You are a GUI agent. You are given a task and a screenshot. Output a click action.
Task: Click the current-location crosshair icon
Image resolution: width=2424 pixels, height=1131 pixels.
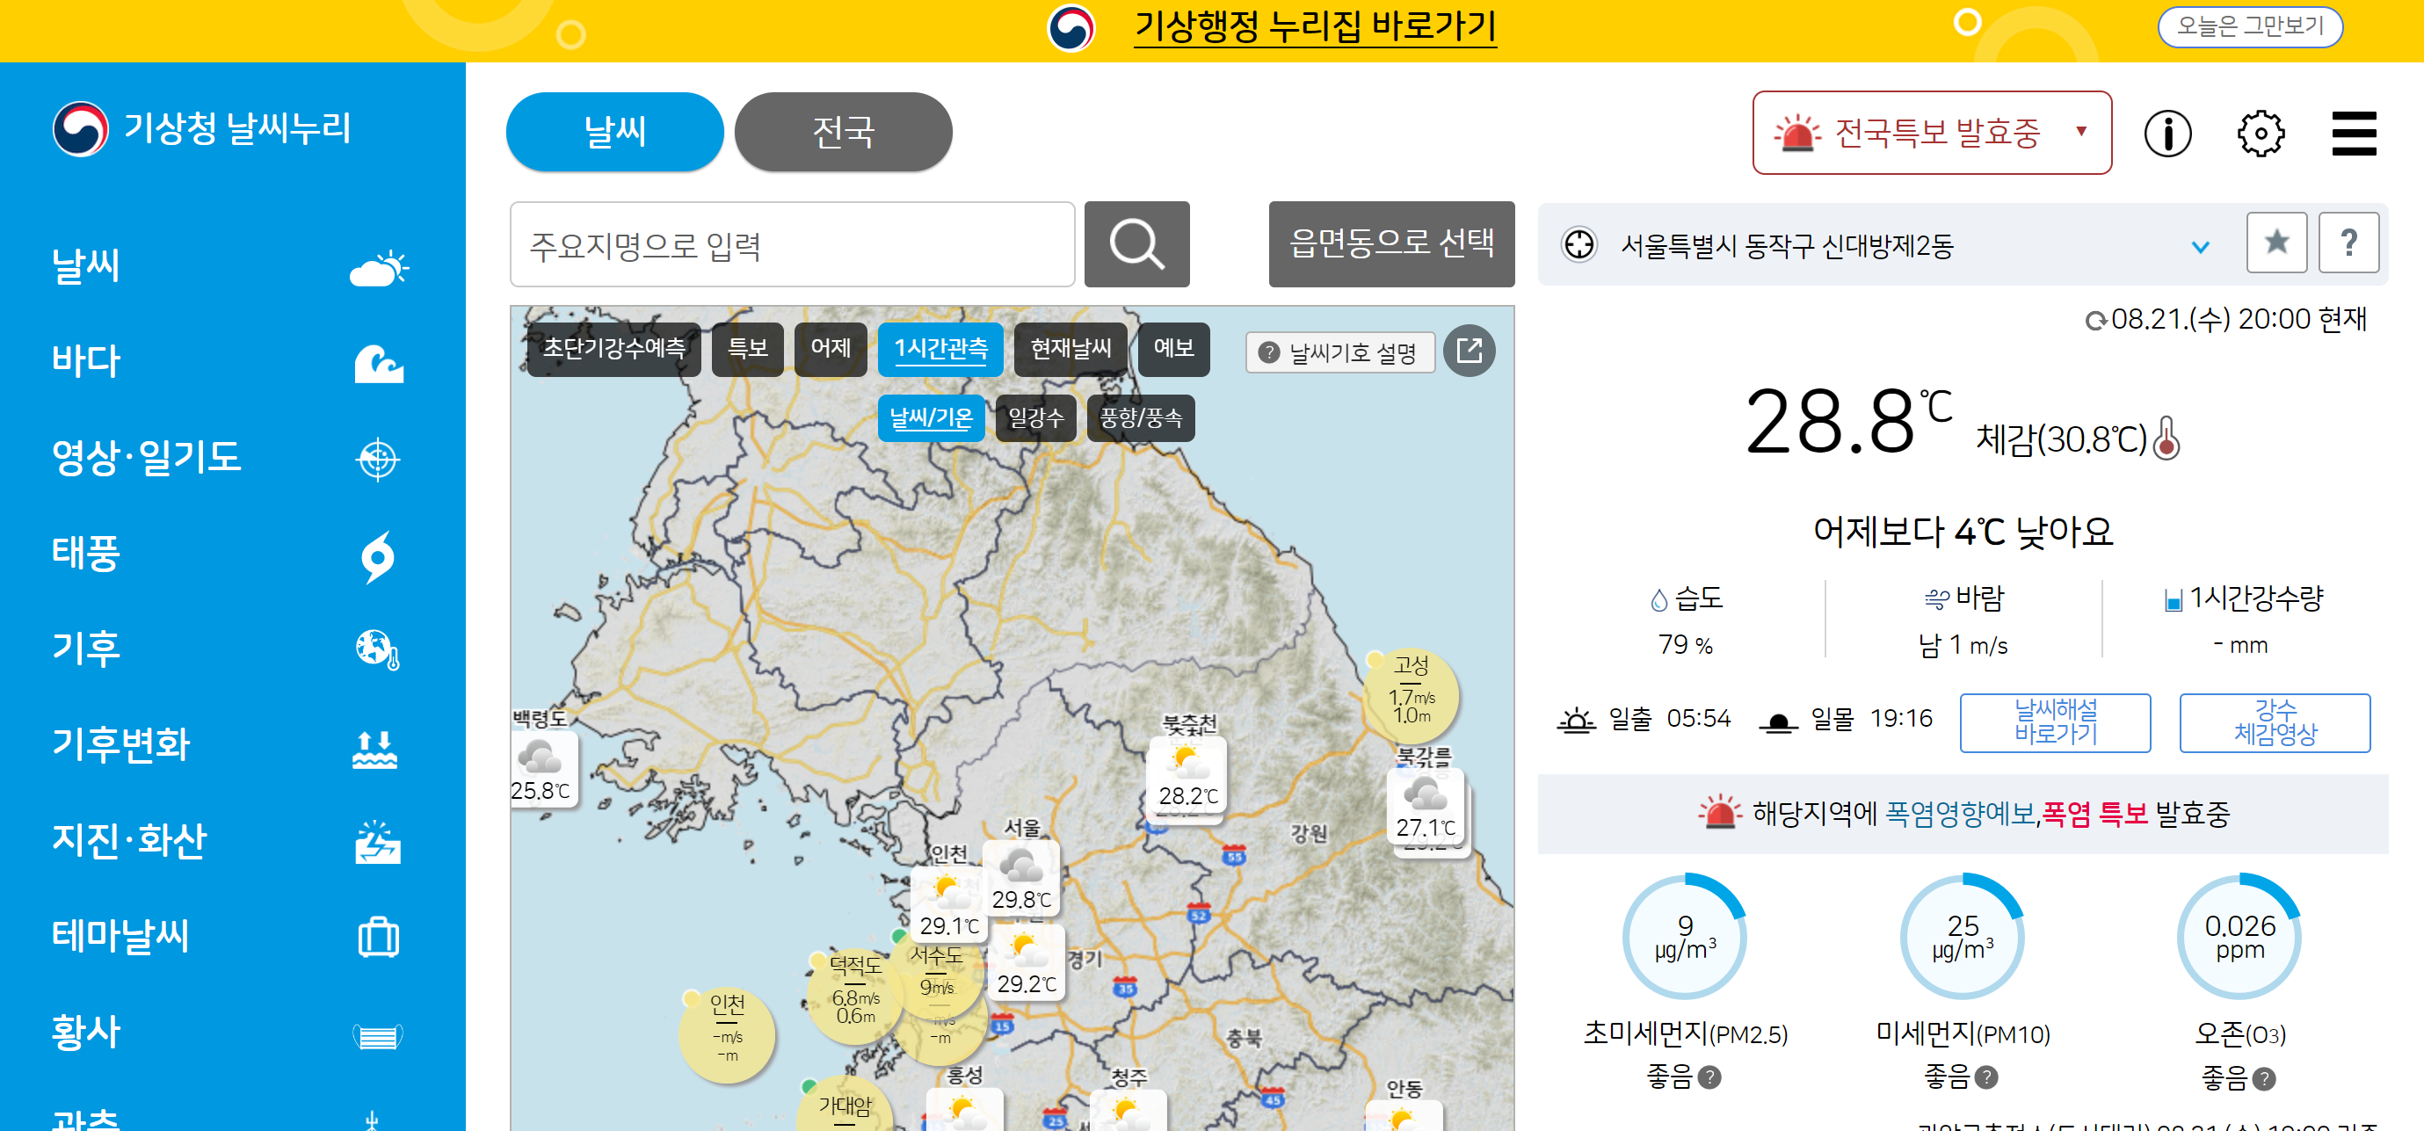coord(1579,244)
